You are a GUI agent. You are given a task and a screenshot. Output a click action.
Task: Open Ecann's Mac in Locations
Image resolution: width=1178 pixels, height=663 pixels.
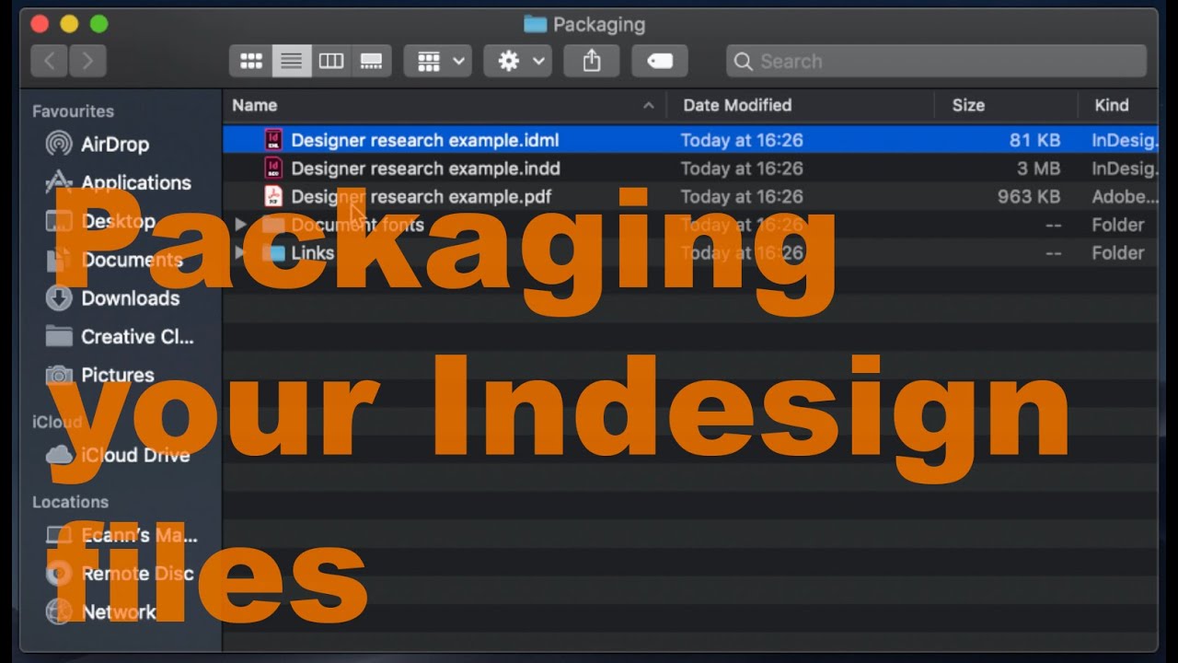pos(139,535)
